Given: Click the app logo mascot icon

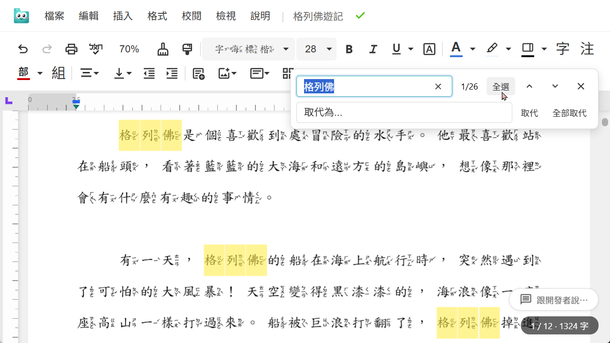Looking at the screenshot, I should 21,16.
